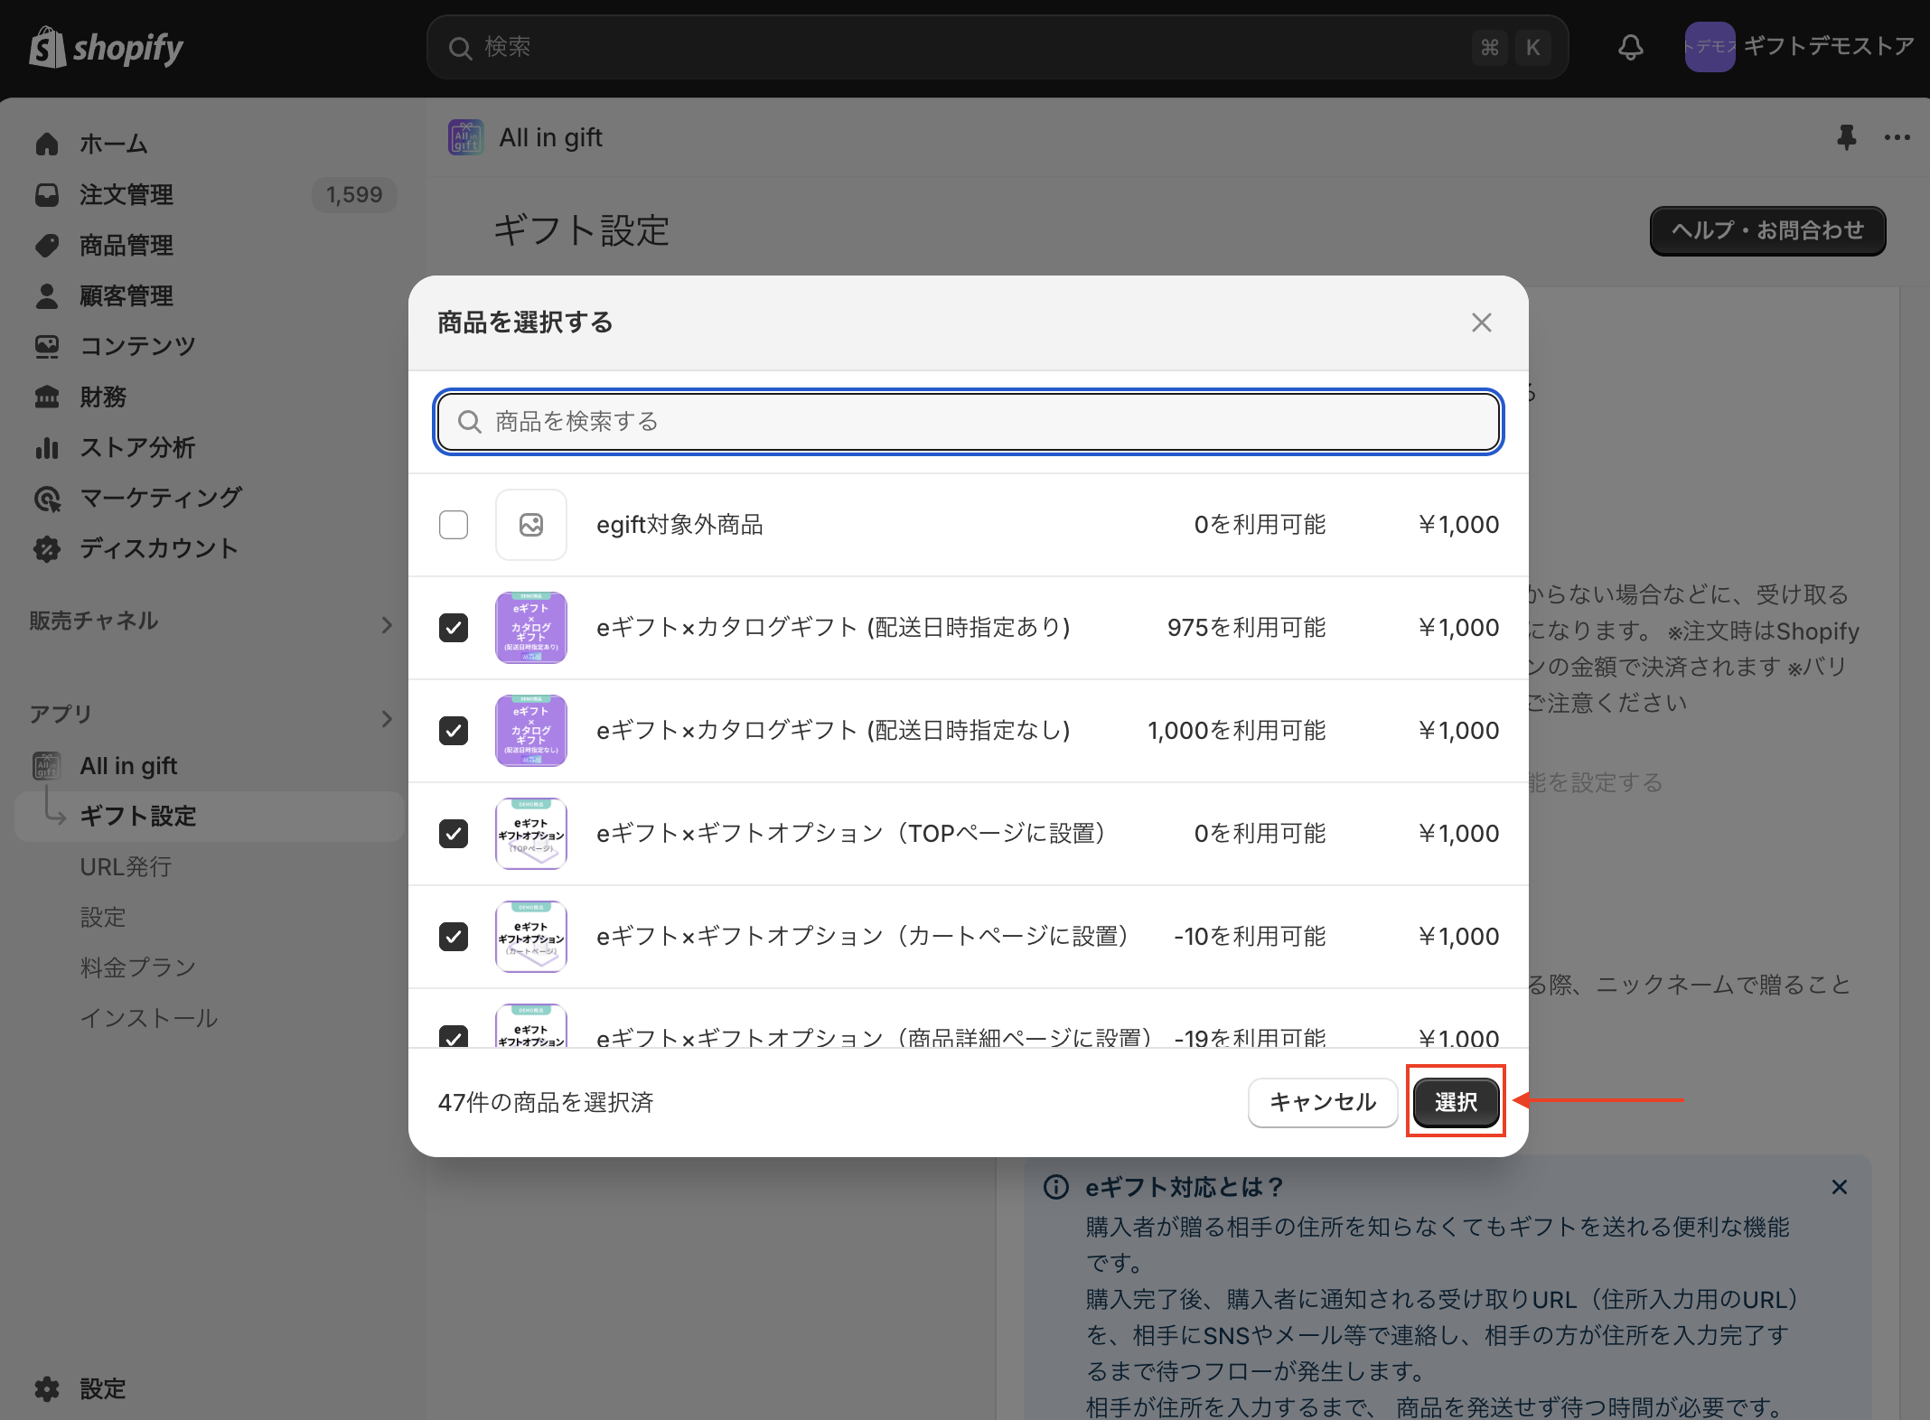
Task: Click the ホーム home icon in sidebar
Action: 47,144
